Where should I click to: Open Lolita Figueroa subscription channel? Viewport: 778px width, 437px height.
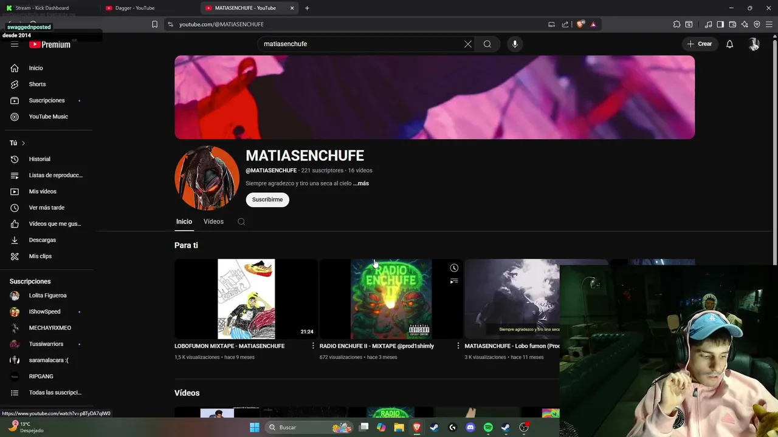tap(49, 296)
